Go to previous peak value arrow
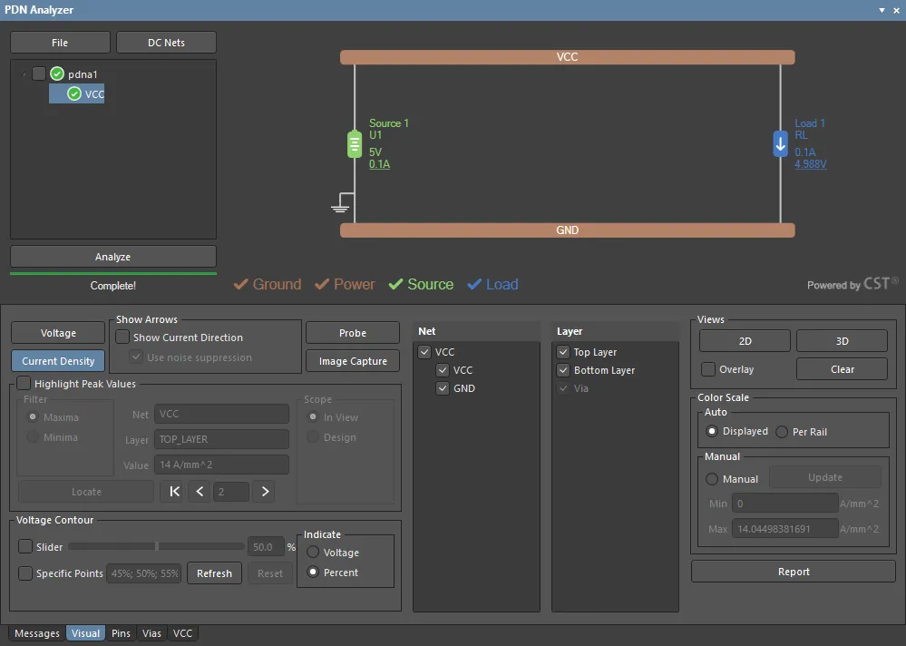Viewport: 906px width, 646px height. click(x=200, y=492)
